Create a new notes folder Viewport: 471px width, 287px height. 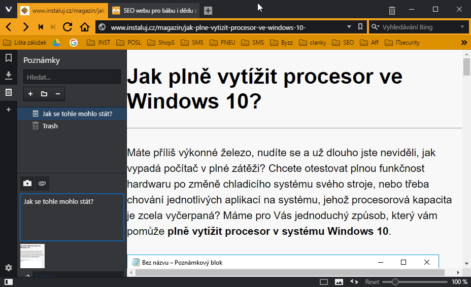(x=44, y=94)
